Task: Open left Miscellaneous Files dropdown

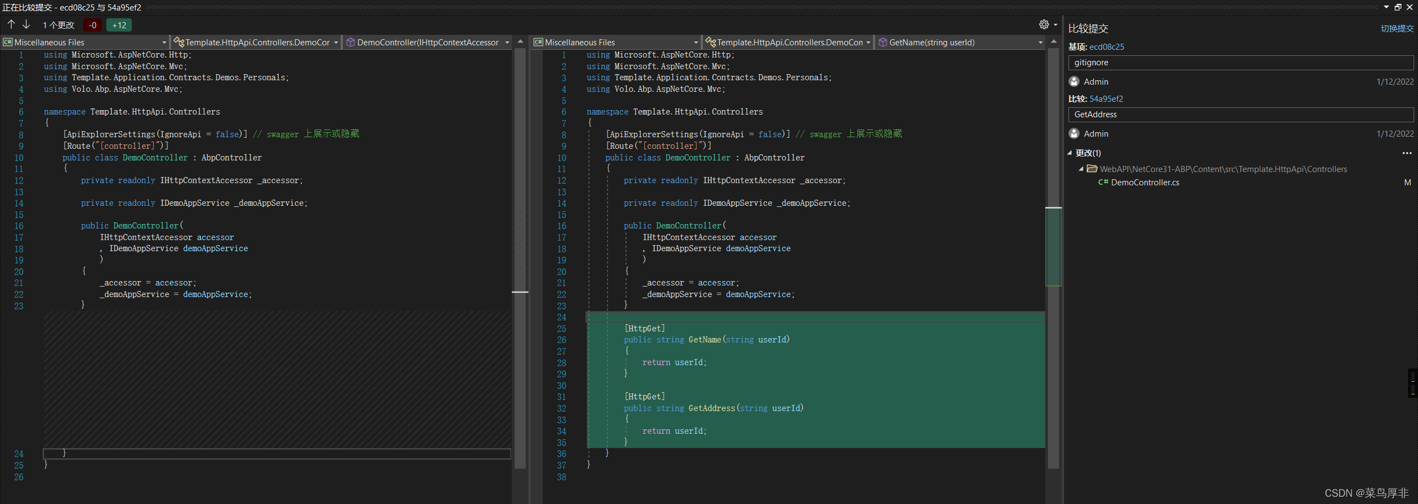Action: tap(85, 42)
